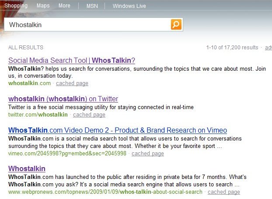Open the Maps tab

click(43, 6)
